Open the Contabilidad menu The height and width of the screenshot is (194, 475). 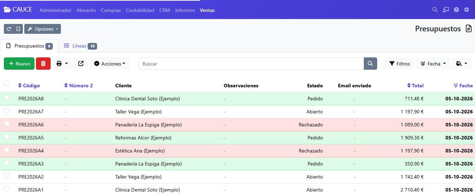(140, 10)
